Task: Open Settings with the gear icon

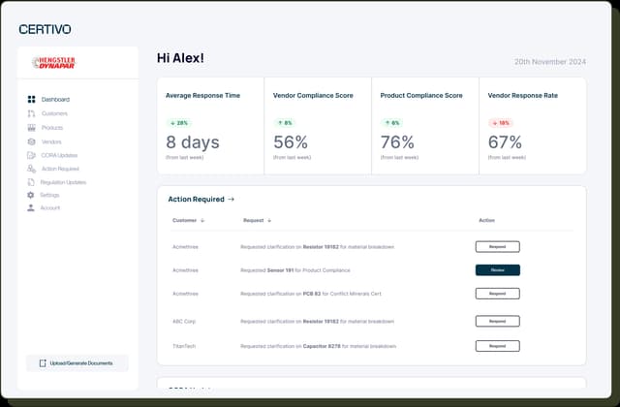Action: click(31, 195)
